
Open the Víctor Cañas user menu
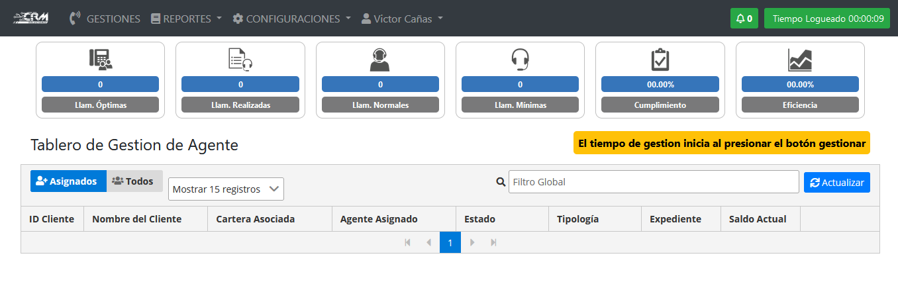402,19
